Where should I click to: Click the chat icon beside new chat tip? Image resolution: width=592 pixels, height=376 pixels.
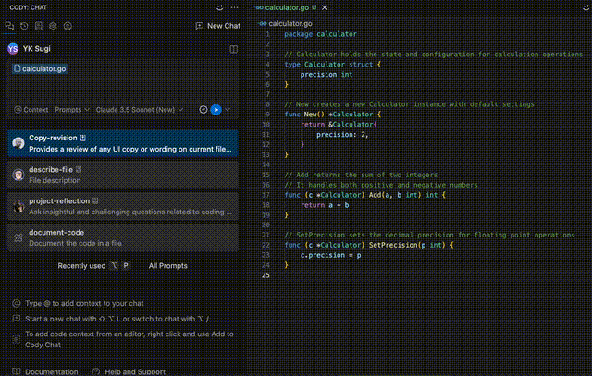[17, 319]
